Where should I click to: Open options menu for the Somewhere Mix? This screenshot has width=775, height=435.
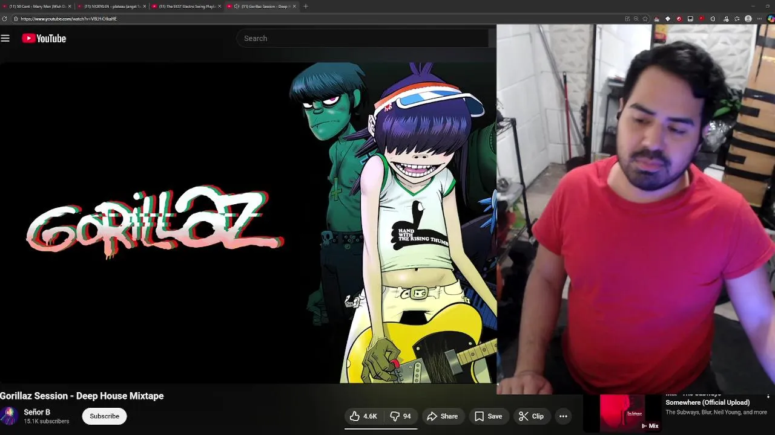tap(768, 397)
